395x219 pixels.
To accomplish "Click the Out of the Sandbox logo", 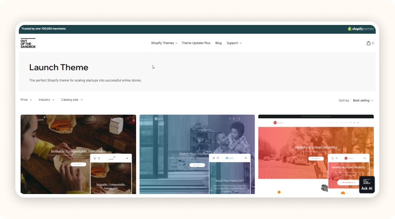I will 28,43.
